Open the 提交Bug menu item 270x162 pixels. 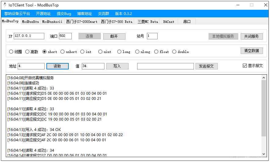point(64,14)
